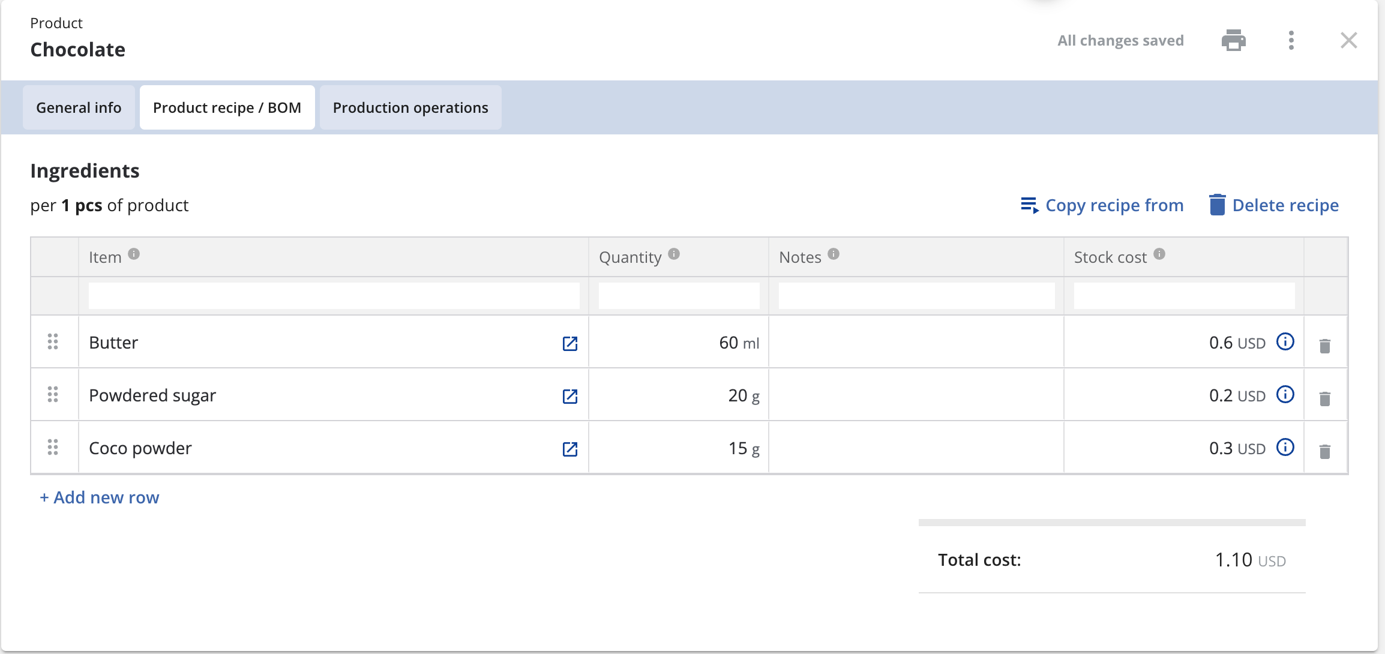This screenshot has height=654, width=1385.
Task: Delete the Coco powder ingredient row
Action: (x=1325, y=451)
